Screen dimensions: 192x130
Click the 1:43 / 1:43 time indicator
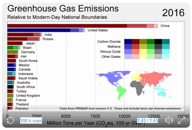click(147, 120)
